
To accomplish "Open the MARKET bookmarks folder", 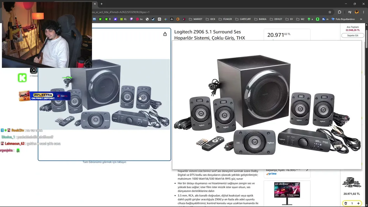I will pos(195,19).
